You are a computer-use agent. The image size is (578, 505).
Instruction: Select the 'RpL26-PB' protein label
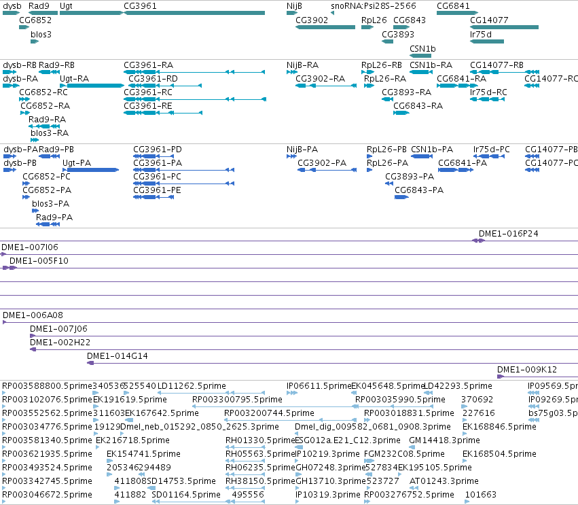pyautogui.click(x=386, y=150)
